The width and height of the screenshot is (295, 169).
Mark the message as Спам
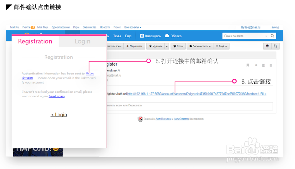click(178, 46)
